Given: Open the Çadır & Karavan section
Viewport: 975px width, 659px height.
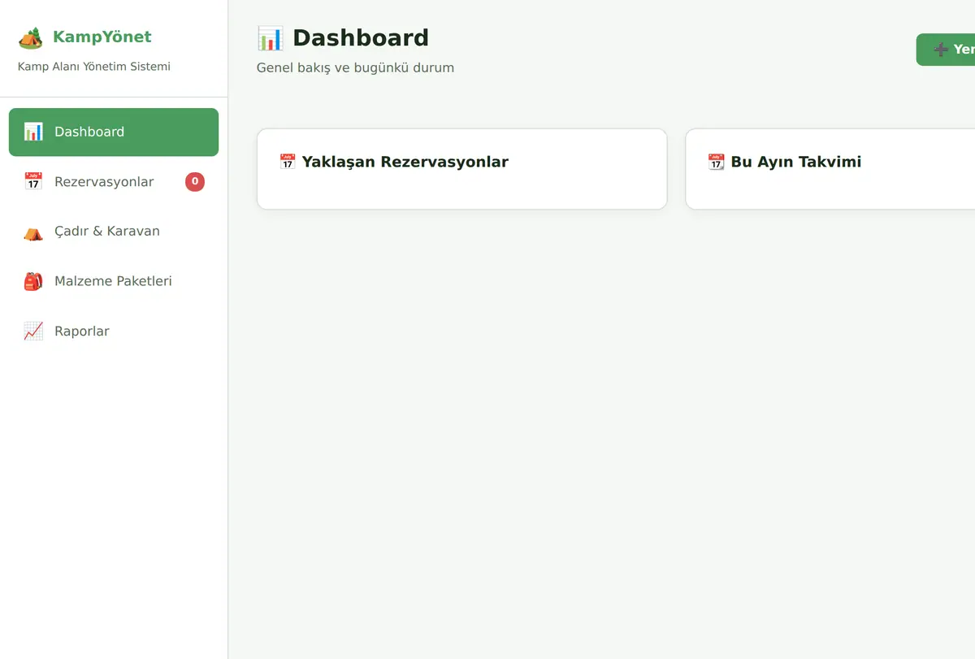Looking at the screenshot, I should (x=114, y=232).
